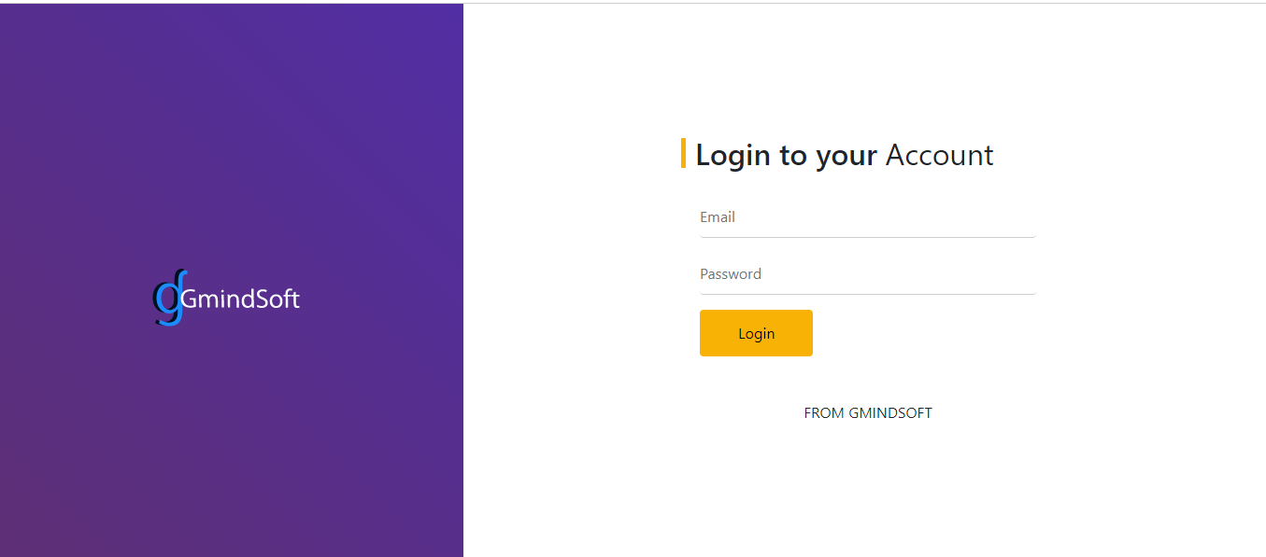
Task: Click the bold 'Login to your' heading text
Action: click(786, 155)
